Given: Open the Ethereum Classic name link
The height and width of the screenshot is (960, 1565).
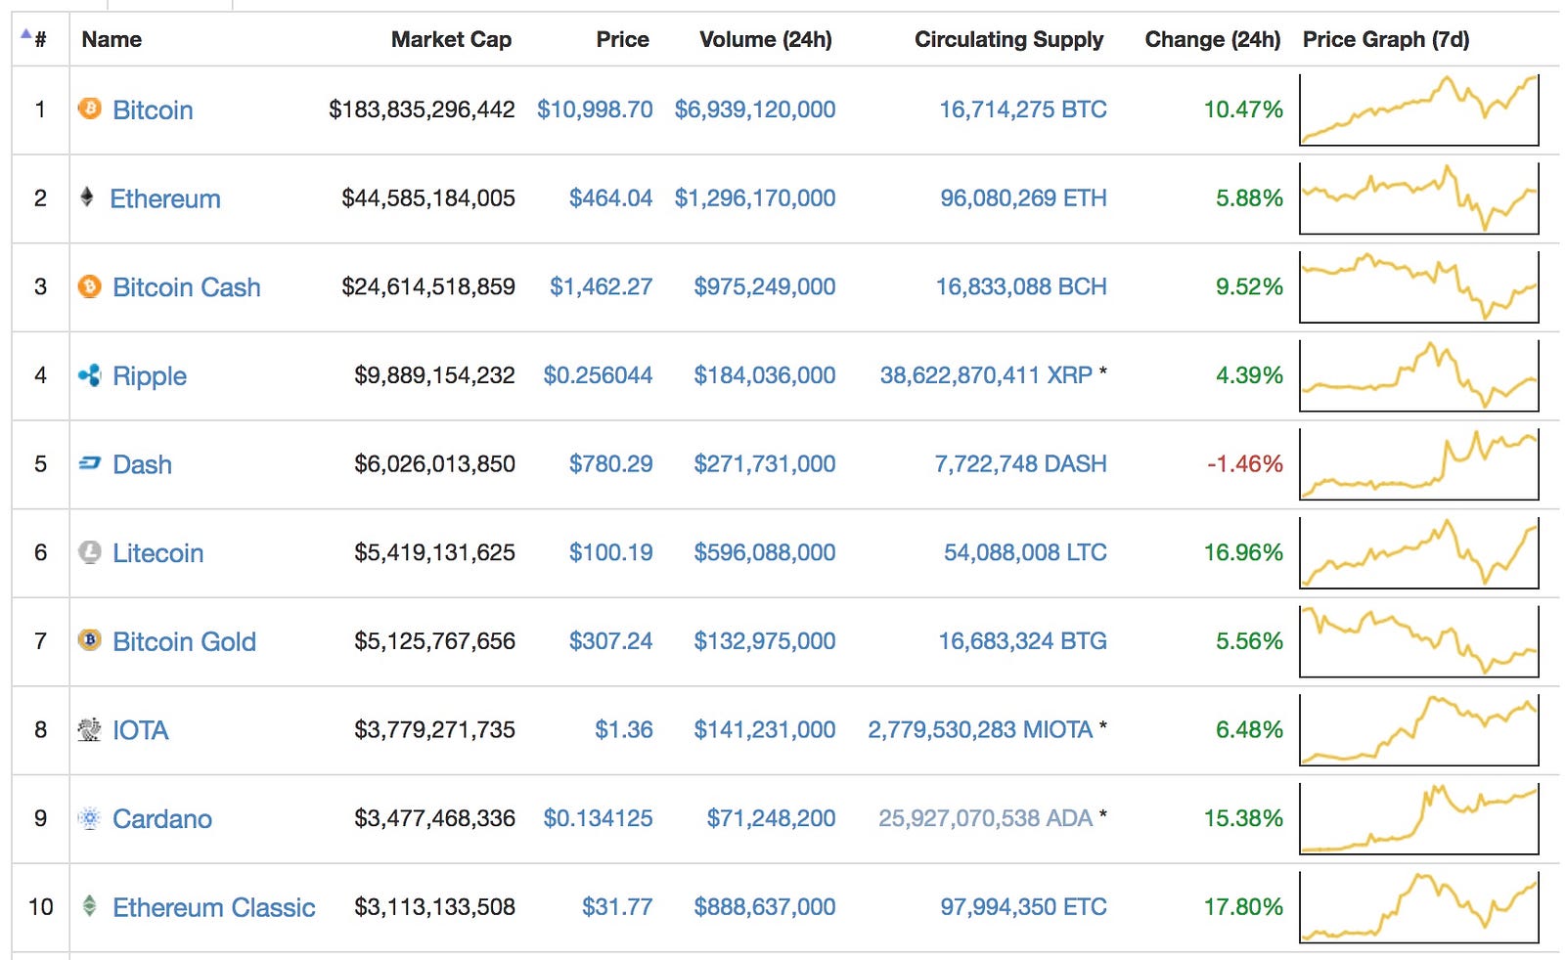Looking at the screenshot, I should pyautogui.click(x=214, y=907).
